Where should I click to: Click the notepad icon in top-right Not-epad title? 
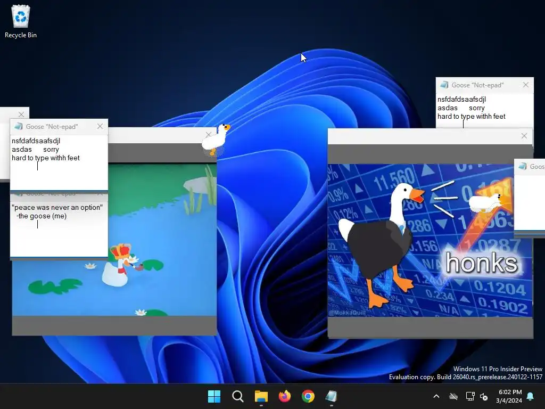click(x=444, y=85)
